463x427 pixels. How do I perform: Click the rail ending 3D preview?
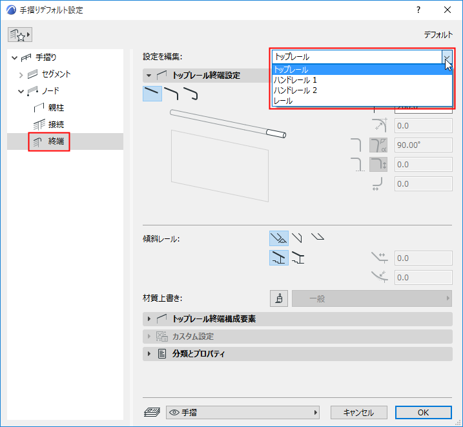tap(227, 156)
